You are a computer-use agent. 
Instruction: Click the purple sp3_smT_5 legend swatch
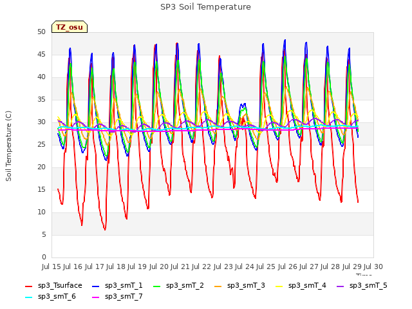coord(340,286)
